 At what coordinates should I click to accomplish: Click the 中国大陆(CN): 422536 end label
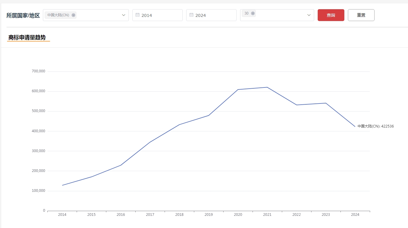[375, 126]
